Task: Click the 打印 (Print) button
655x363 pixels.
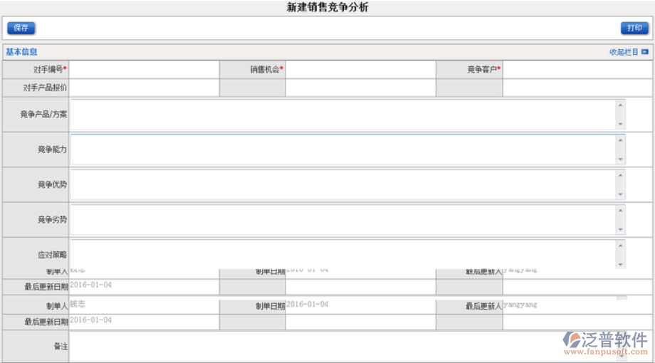Action: click(x=634, y=28)
